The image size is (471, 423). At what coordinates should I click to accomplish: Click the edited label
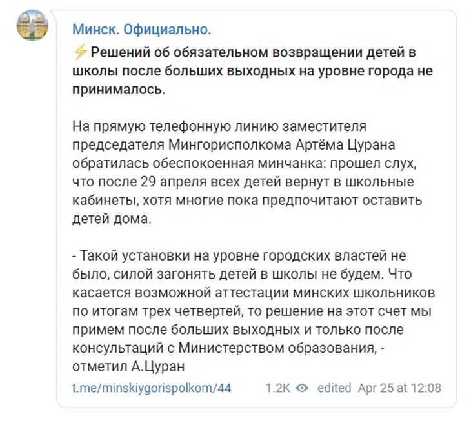tap(334, 388)
